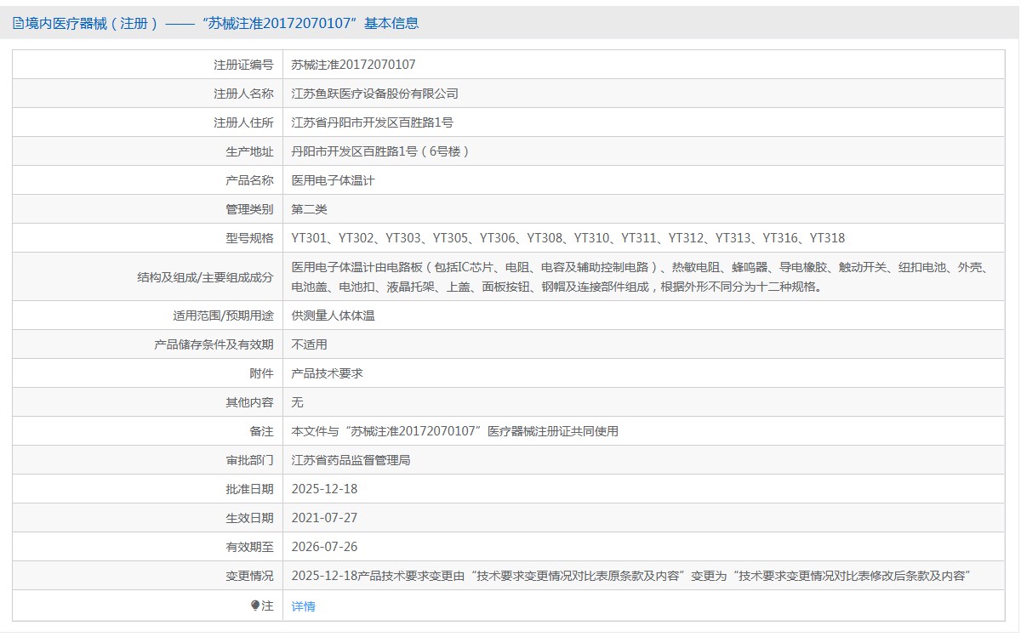The width and height of the screenshot is (1021, 637).
Task: Select production address with 6号楼
Action: click(380, 151)
